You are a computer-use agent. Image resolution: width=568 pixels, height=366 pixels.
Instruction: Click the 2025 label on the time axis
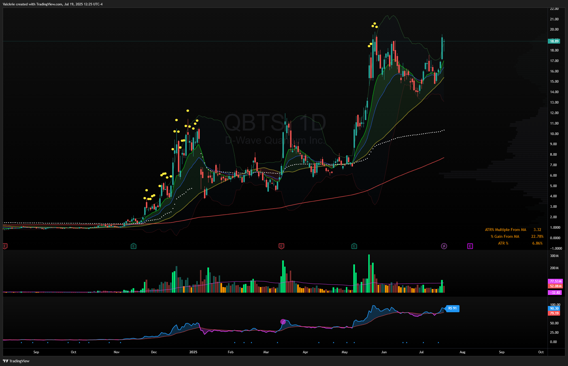(193, 352)
